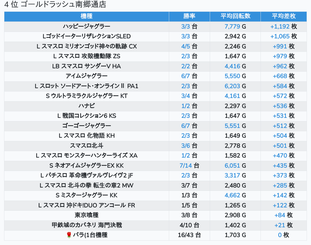Open the +142 difference value link
This screenshot has height=245, width=311.
pyautogui.click(x=280, y=195)
